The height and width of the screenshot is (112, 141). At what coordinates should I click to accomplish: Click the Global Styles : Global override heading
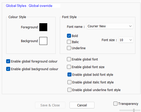(29, 6)
